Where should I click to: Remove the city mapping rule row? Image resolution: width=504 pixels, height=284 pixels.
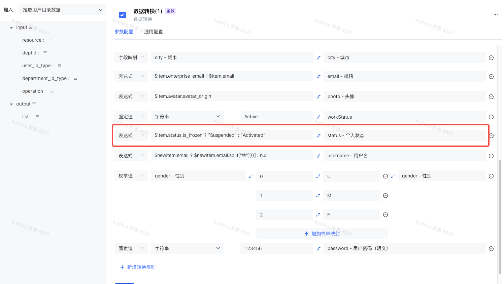point(491,58)
